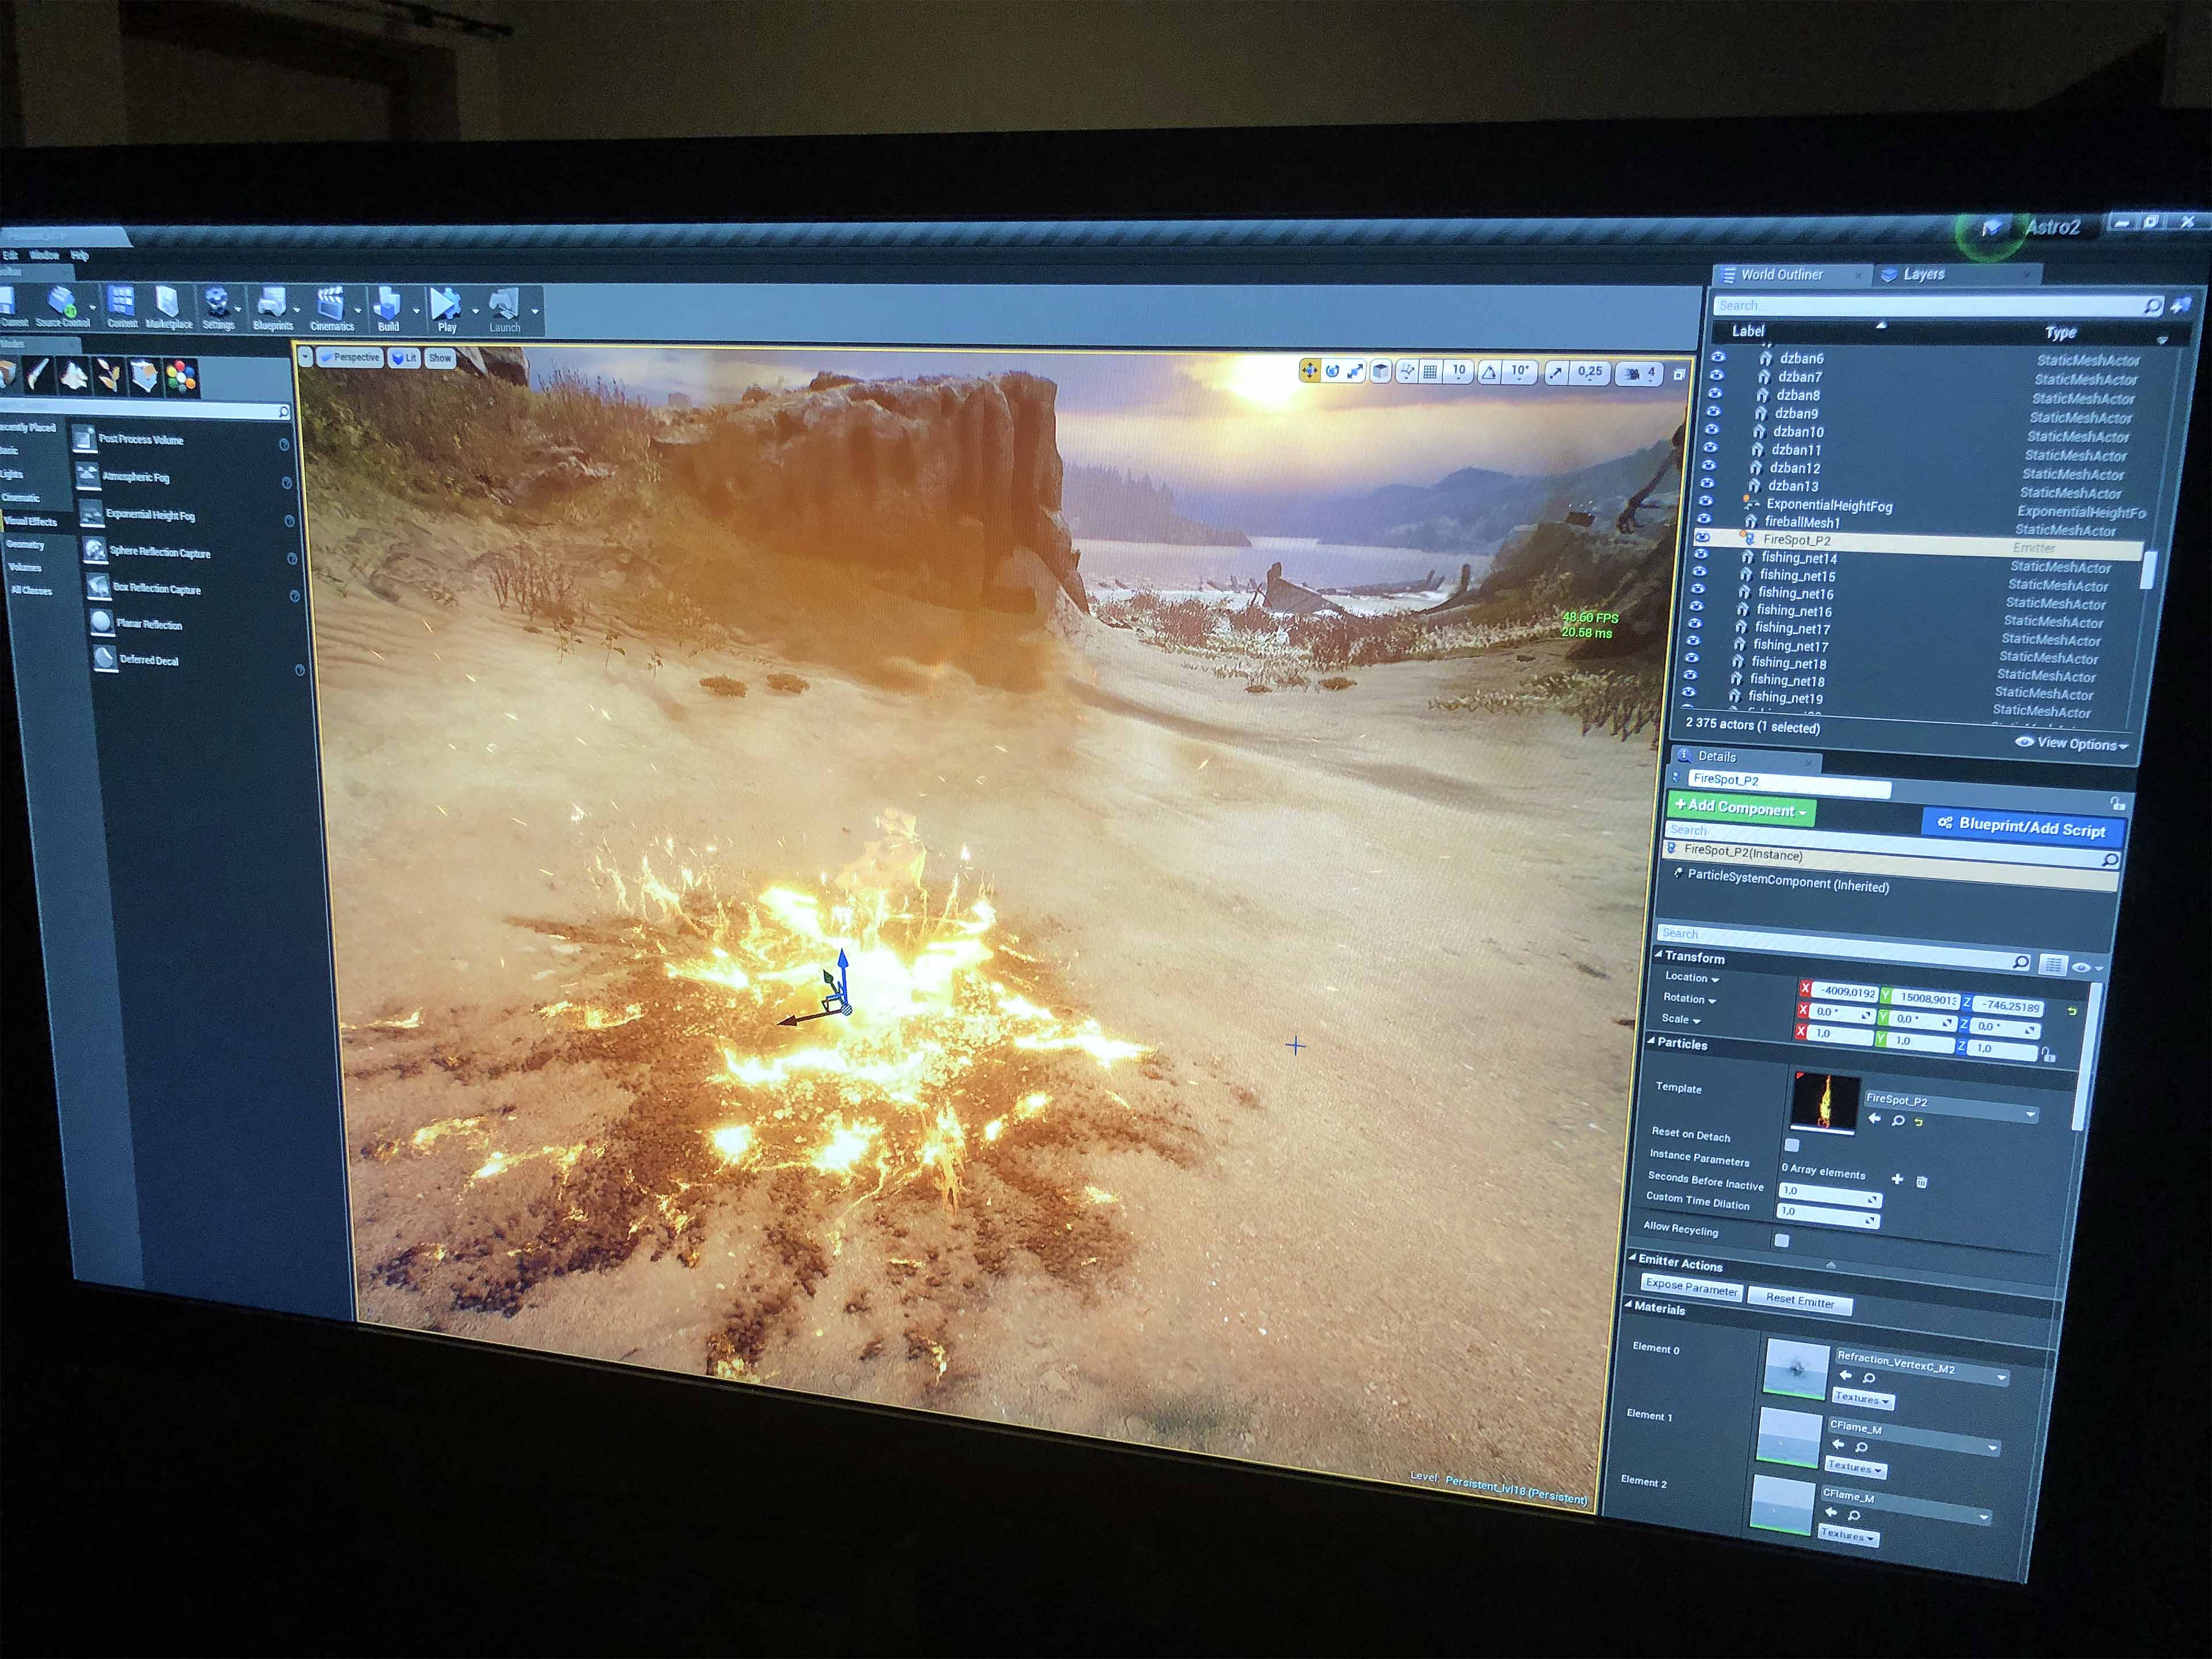This screenshot has height=1659, width=2212.
Task: Open the surface snapping options icon
Action: (x=1407, y=372)
